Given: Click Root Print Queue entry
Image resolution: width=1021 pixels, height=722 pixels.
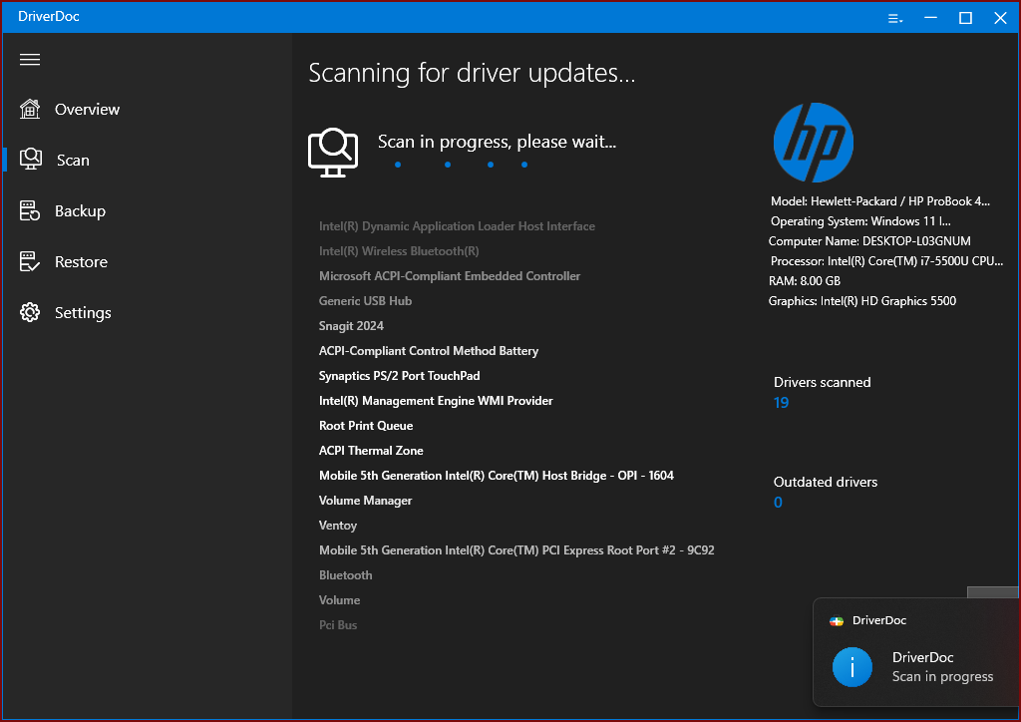Looking at the screenshot, I should point(366,426).
